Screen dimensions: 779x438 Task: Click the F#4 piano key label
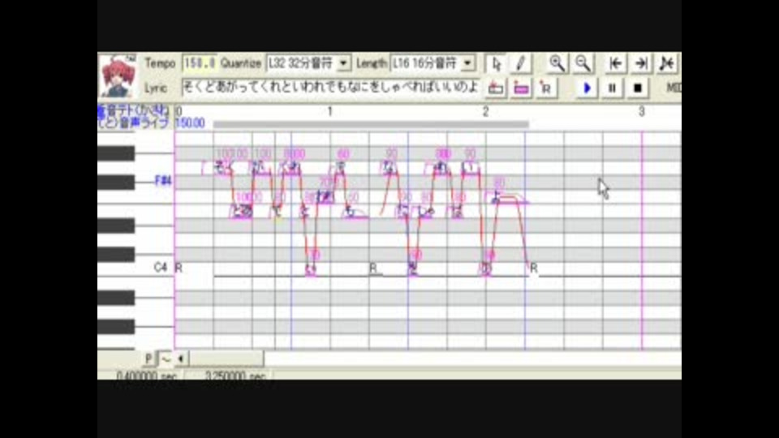pos(163,181)
